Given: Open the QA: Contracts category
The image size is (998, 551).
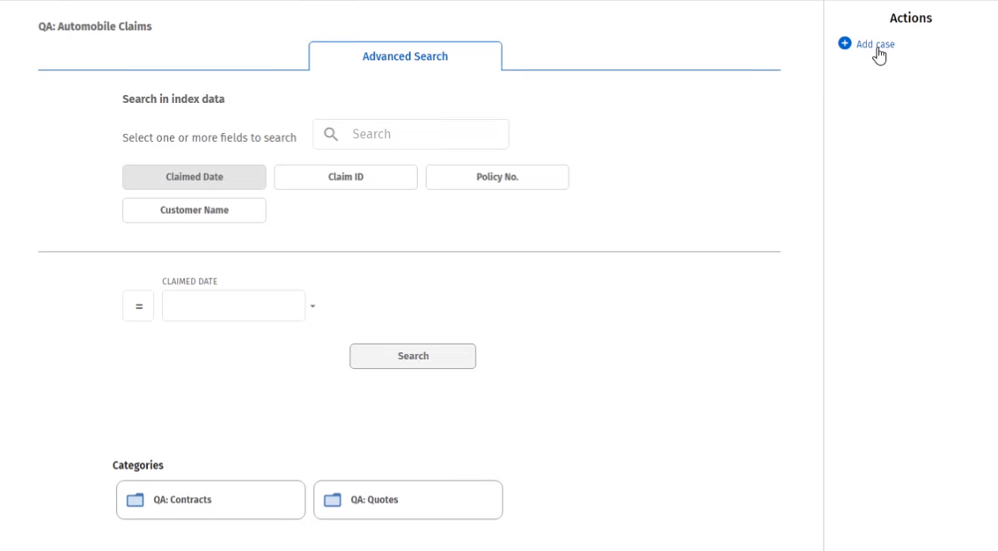Looking at the screenshot, I should (x=210, y=500).
